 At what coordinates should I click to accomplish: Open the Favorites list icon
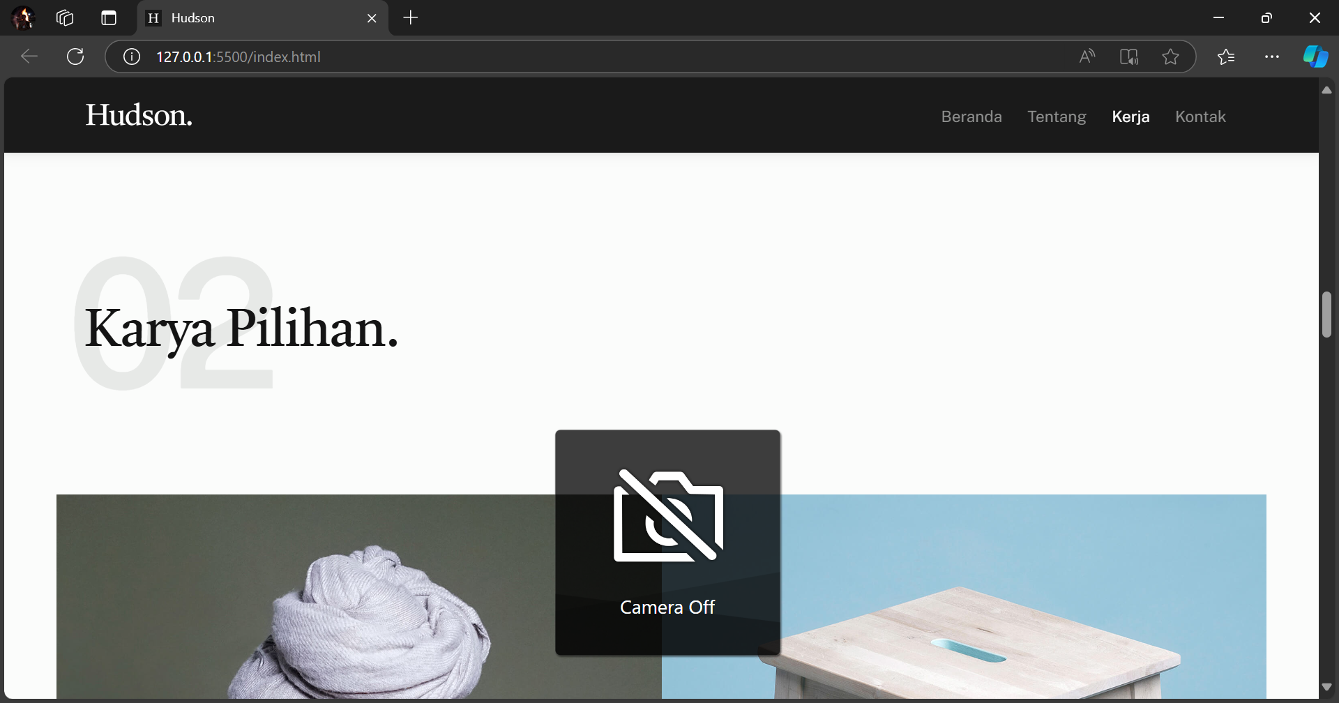pyautogui.click(x=1226, y=56)
